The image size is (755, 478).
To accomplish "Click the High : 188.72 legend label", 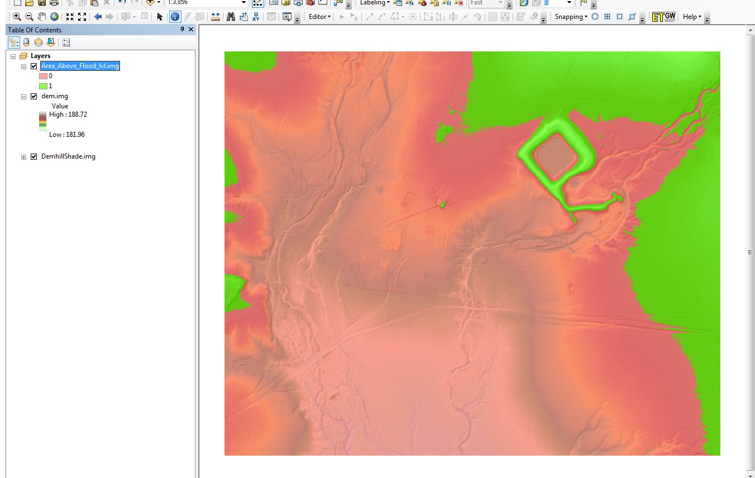I will pyautogui.click(x=68, y=114).
